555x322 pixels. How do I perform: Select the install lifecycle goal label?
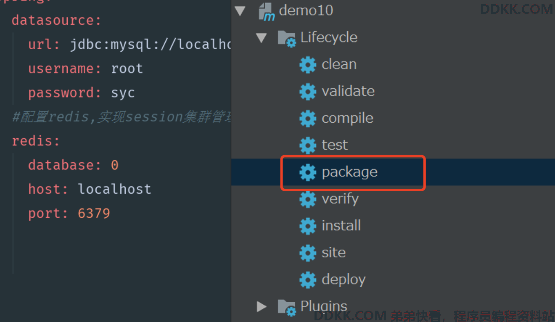pos(341,226)
